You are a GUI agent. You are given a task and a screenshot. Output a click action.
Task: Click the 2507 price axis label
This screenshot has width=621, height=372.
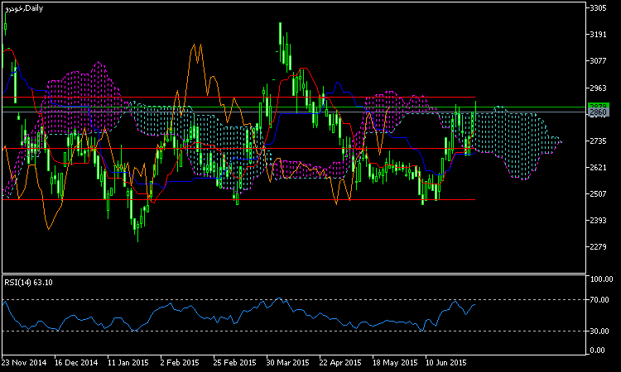(x=598, y=193)
